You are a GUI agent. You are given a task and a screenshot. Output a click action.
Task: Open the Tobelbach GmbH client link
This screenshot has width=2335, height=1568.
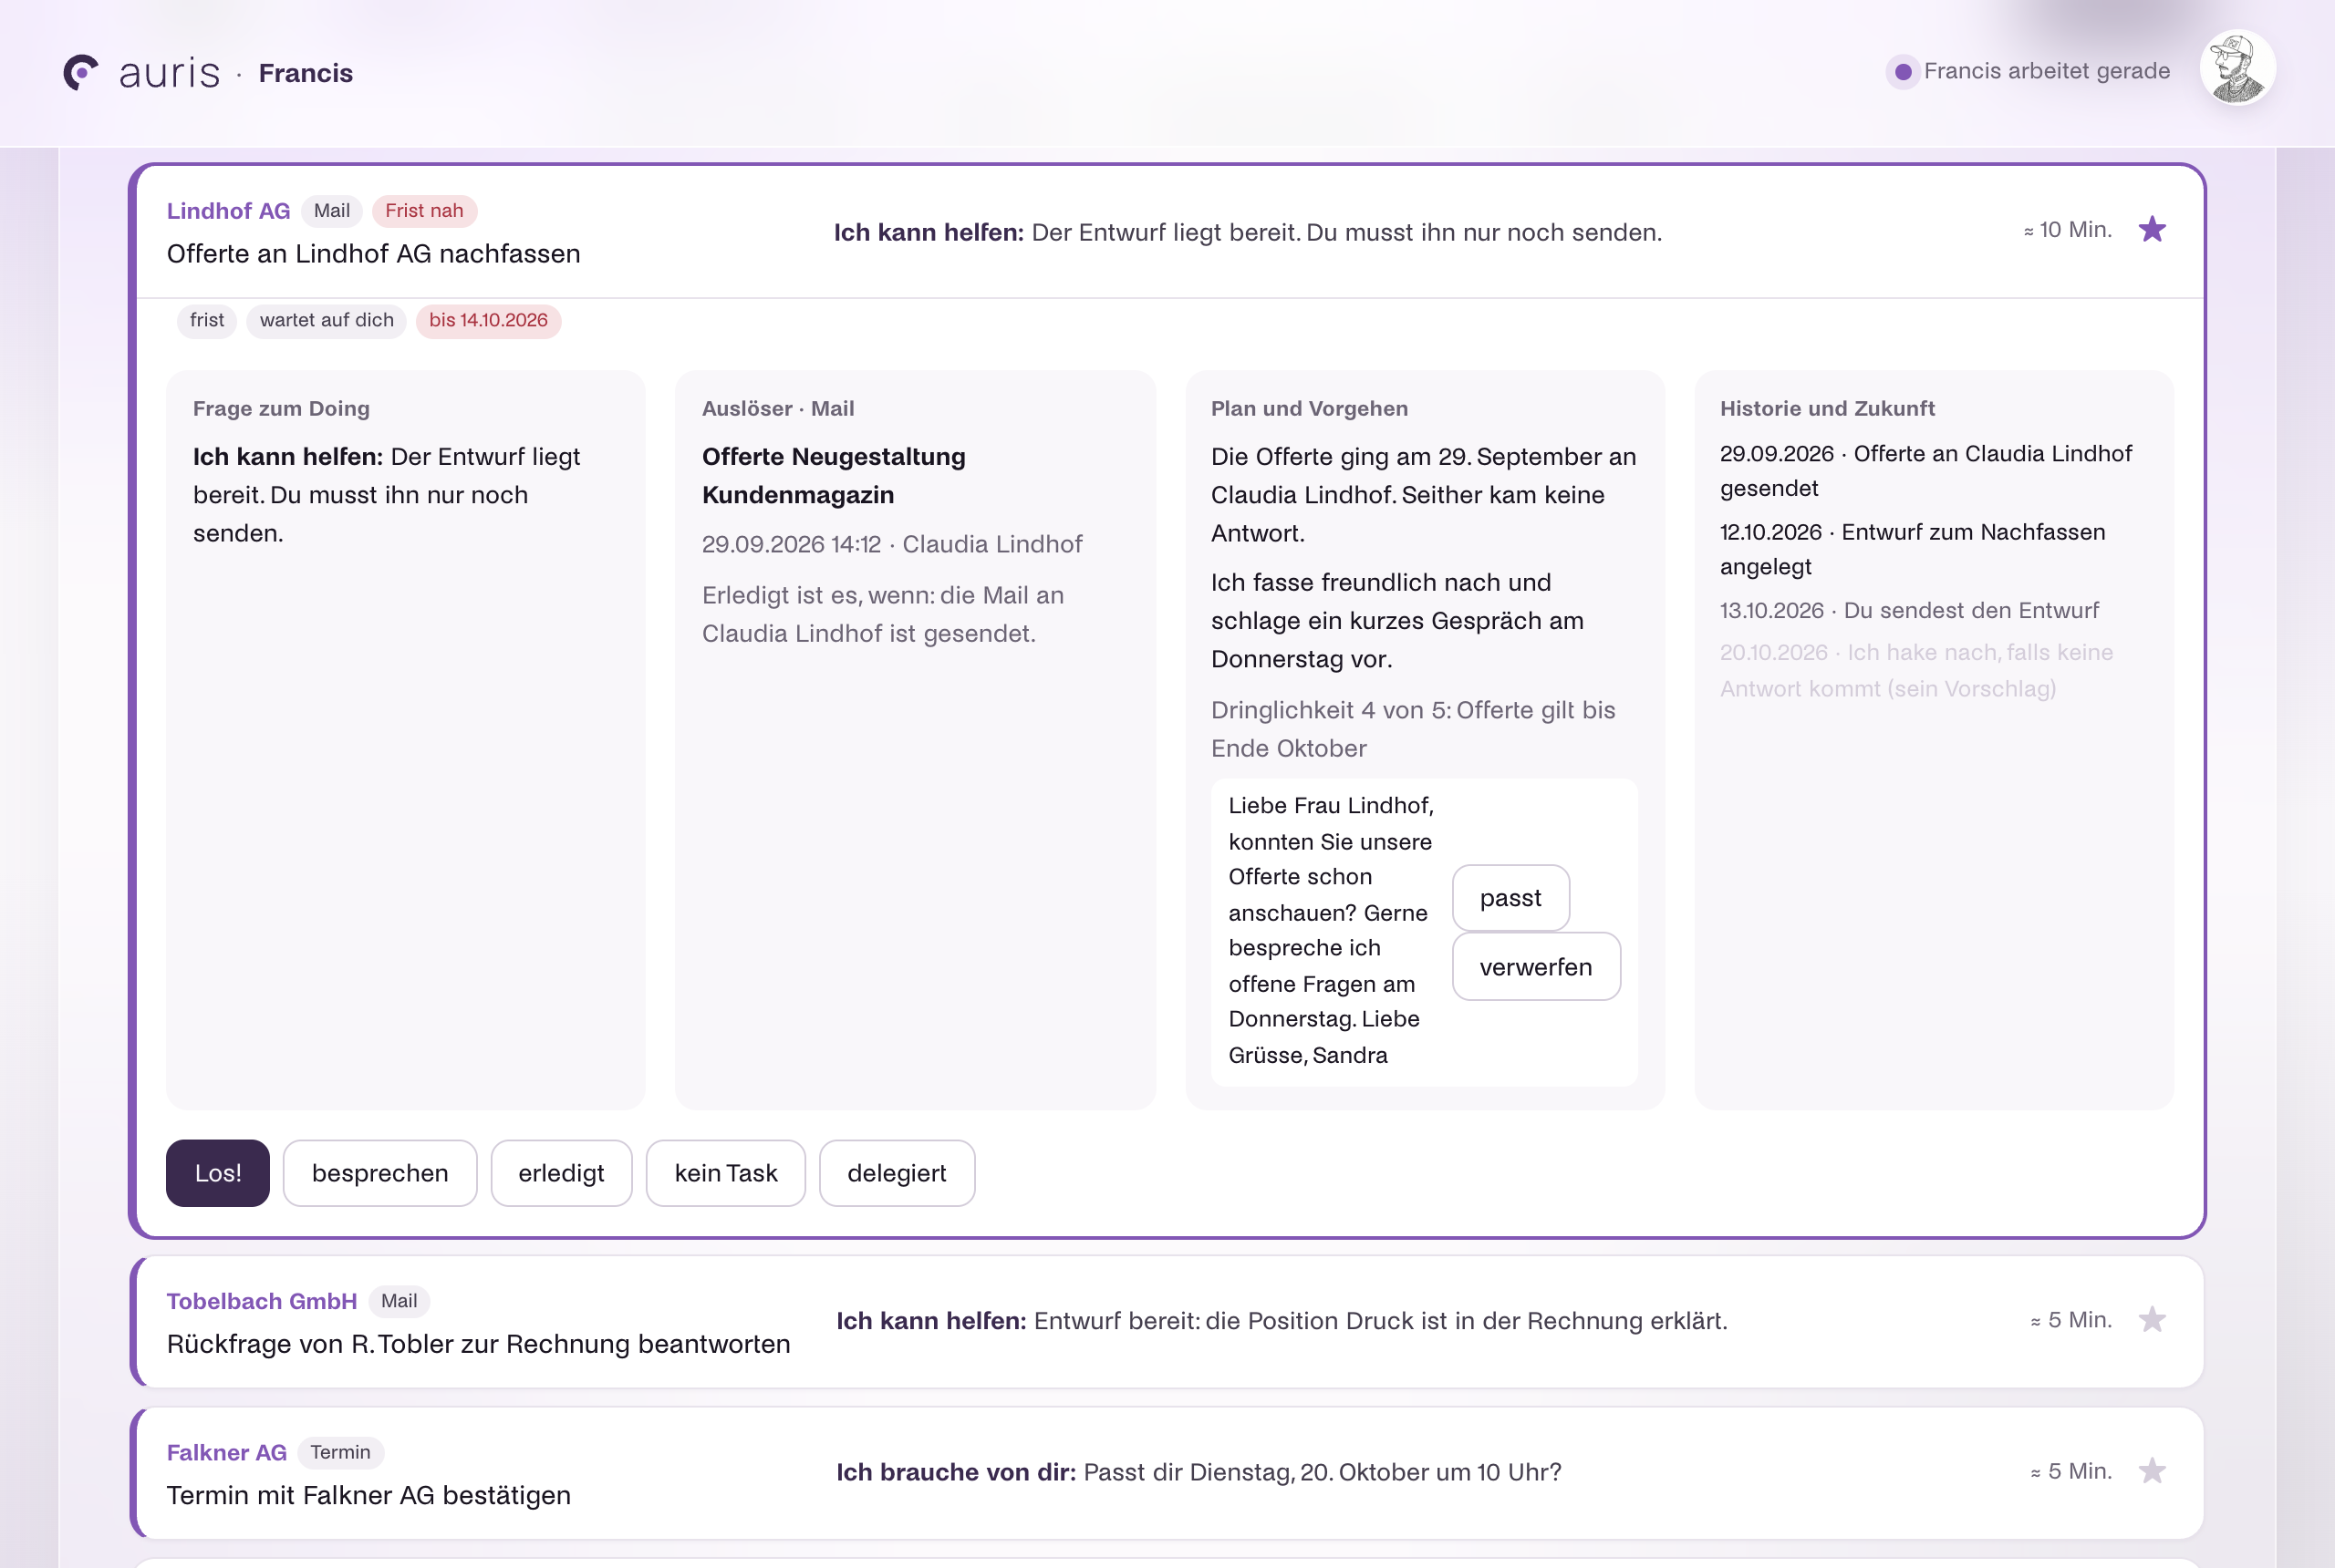[x=262, y=1301]
